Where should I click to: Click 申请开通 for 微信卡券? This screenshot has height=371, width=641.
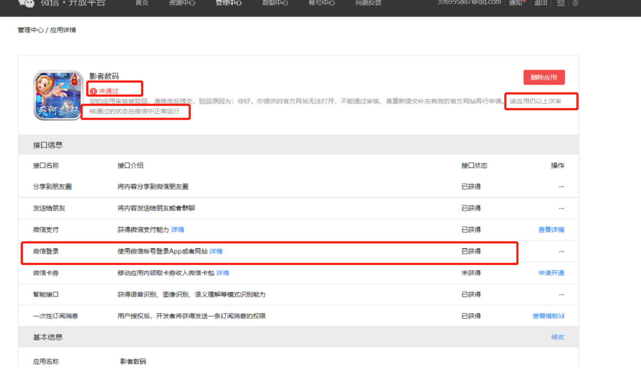click(x=551, y=273)
